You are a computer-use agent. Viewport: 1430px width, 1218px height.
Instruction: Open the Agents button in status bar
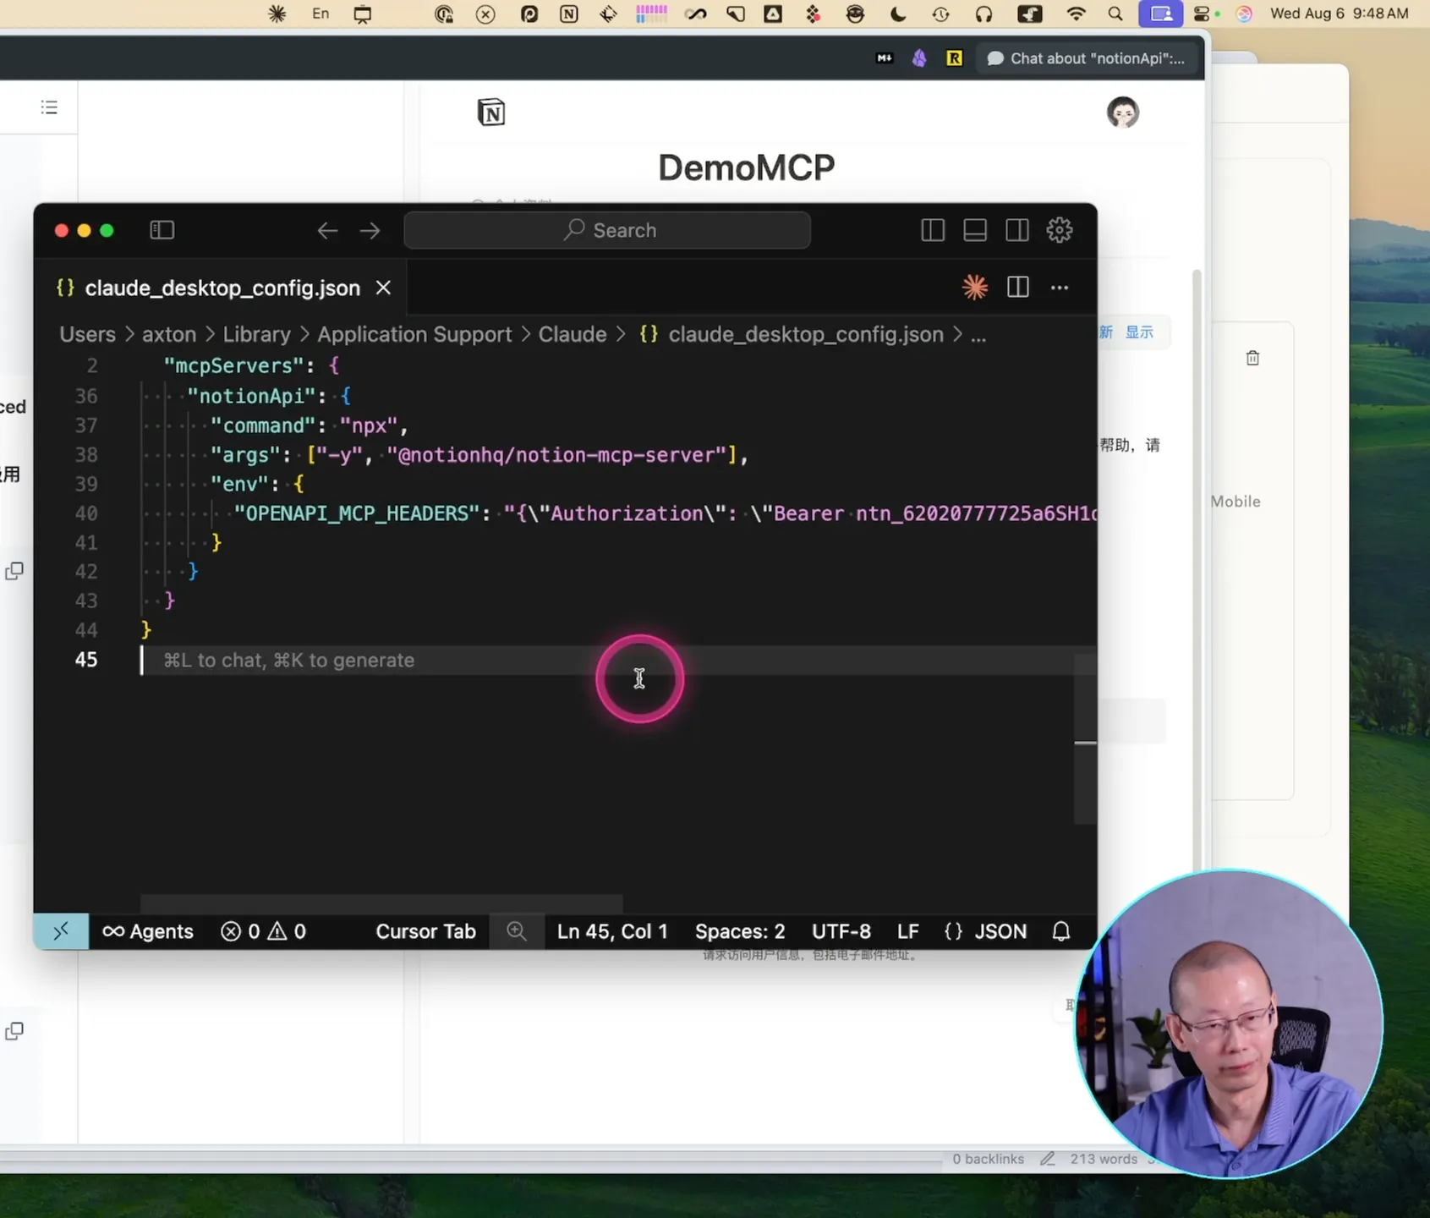pyautogui.click(x=148, y=931)
